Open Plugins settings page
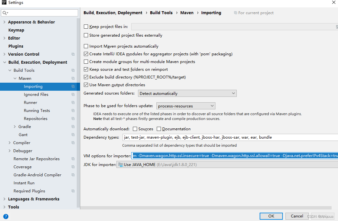This screenshot has width=338, height=221. click(16, 46)
